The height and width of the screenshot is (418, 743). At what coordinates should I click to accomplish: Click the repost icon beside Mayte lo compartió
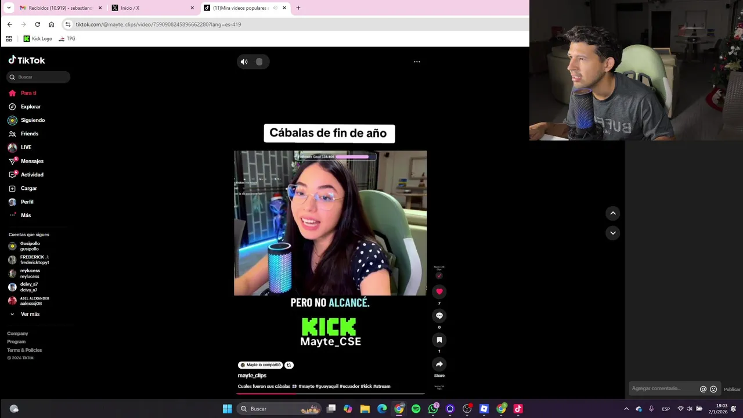(289, 365)
